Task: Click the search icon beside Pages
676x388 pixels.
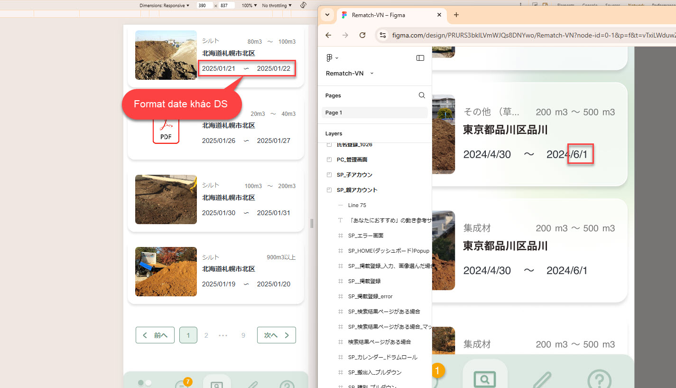Action: 422,95
